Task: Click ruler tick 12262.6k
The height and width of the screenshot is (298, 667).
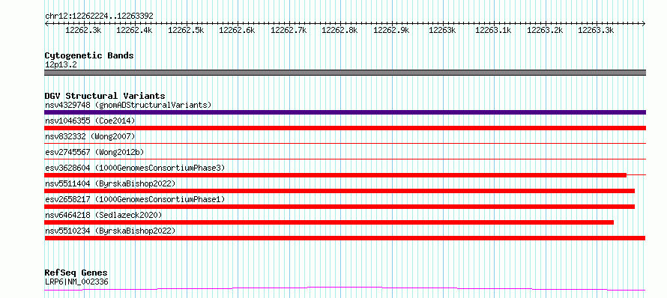Action: (238, 30)
